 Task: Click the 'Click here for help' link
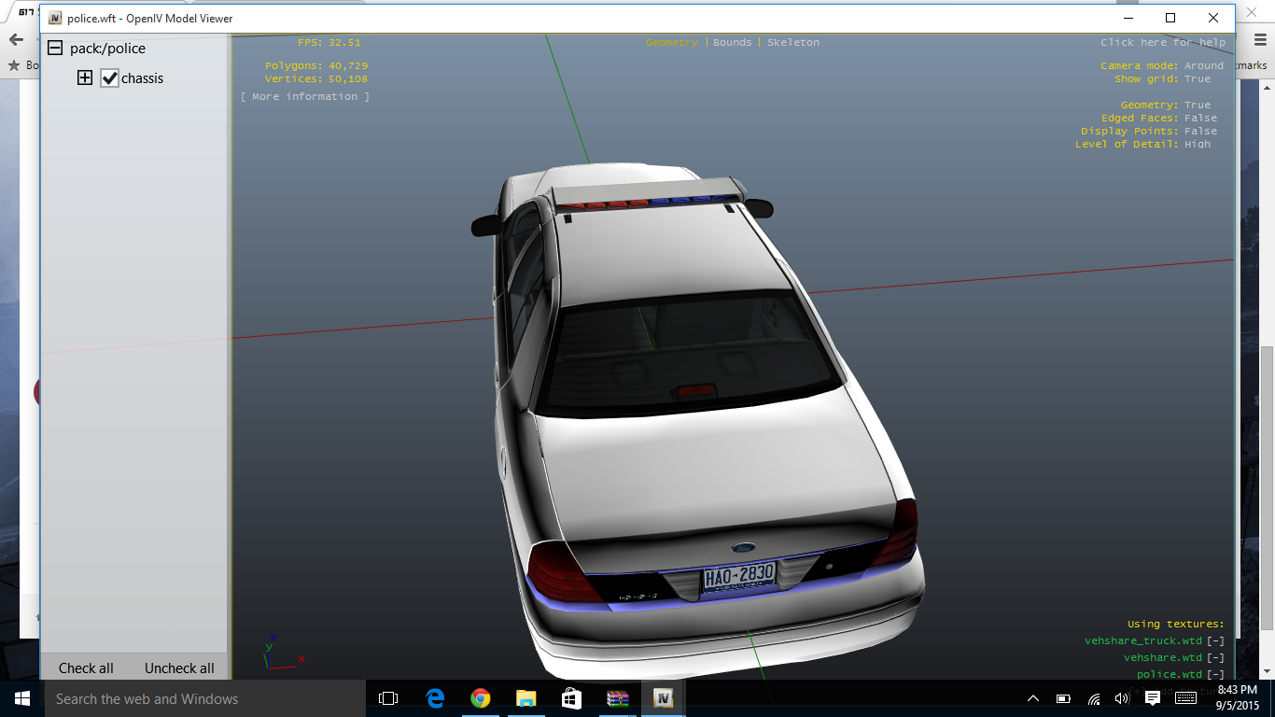coord(1163,43)
